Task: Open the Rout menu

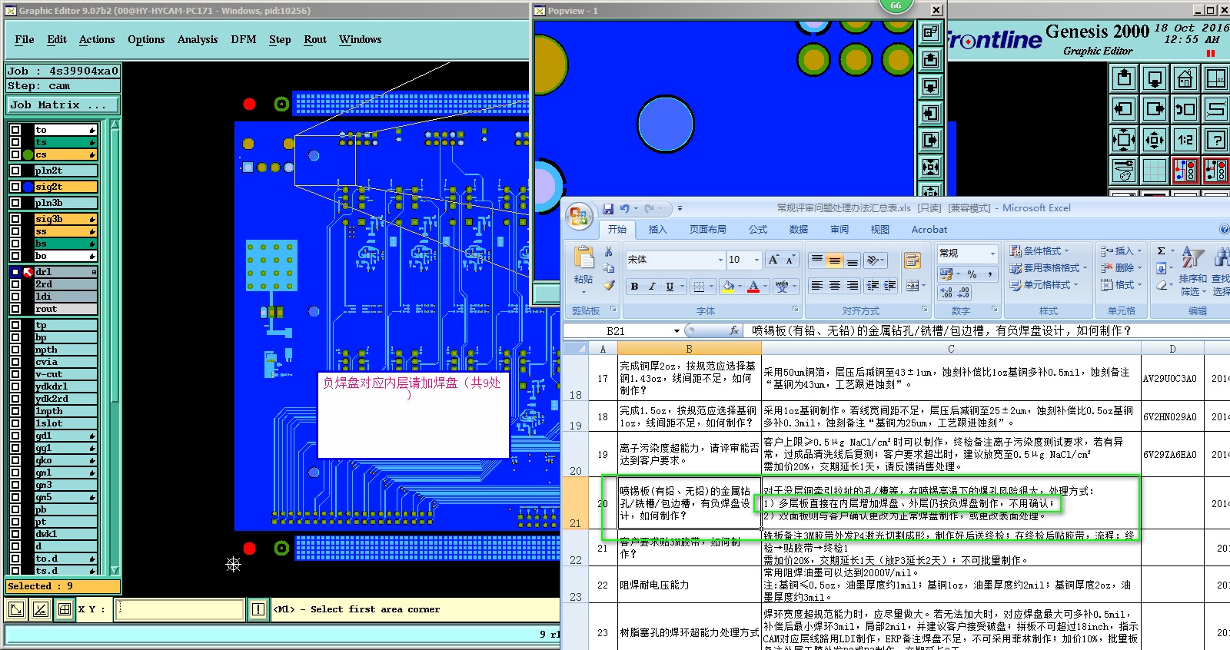Action: (315, 39)
